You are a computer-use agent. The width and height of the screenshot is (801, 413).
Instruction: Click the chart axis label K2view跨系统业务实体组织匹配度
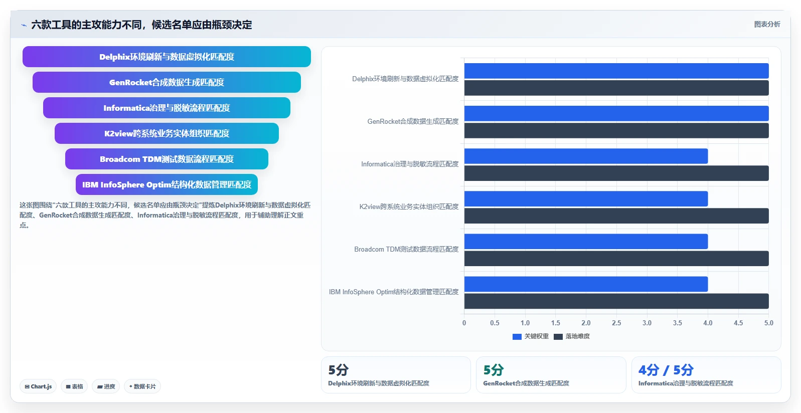point(409,207)
